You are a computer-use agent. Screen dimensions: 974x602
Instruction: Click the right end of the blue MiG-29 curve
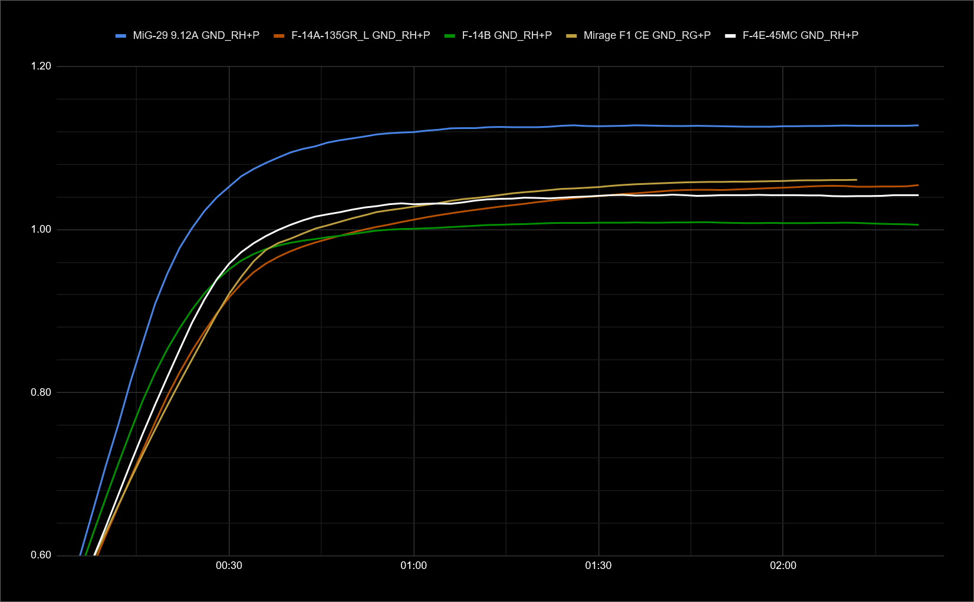coord(917,125)
